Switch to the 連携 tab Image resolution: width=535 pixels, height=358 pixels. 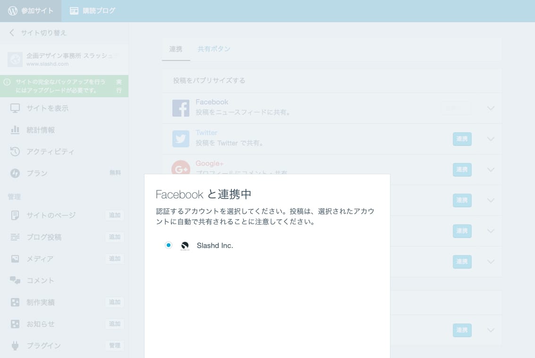click(x=176, y=49)
